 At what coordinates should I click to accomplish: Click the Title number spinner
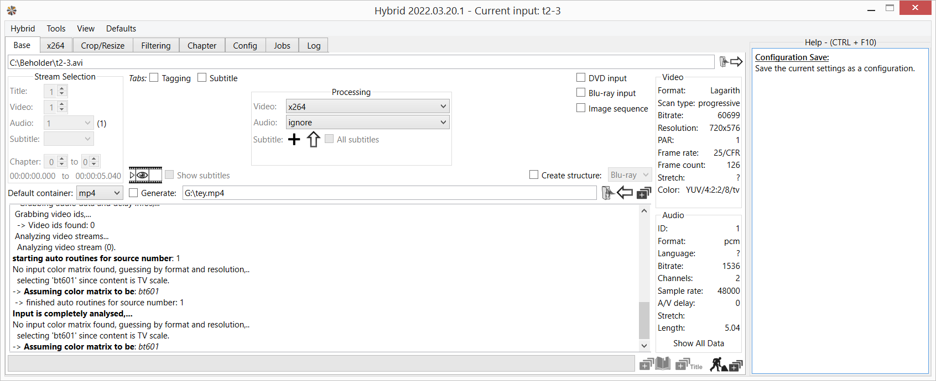click(x=55, y=91)
